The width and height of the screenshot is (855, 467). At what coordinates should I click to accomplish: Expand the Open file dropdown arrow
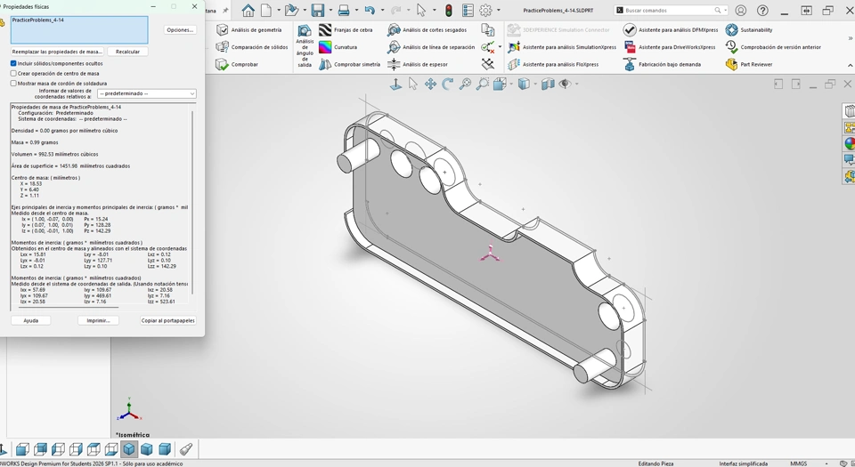(x=305, y=11)
